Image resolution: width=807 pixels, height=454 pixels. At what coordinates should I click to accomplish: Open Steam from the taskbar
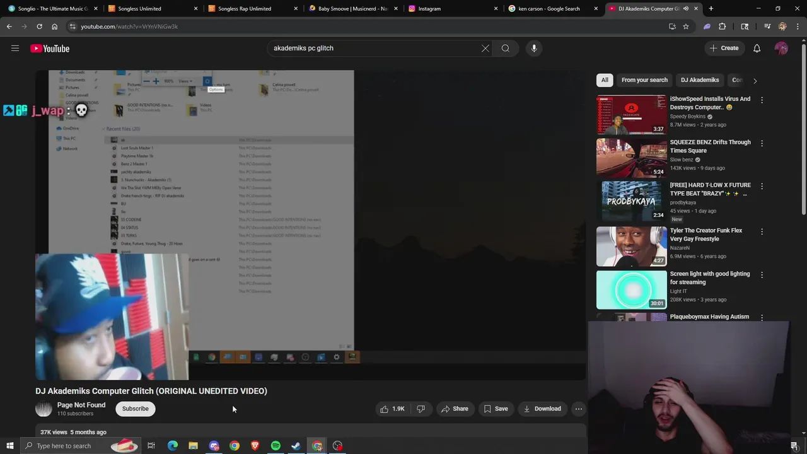(296, 446)
